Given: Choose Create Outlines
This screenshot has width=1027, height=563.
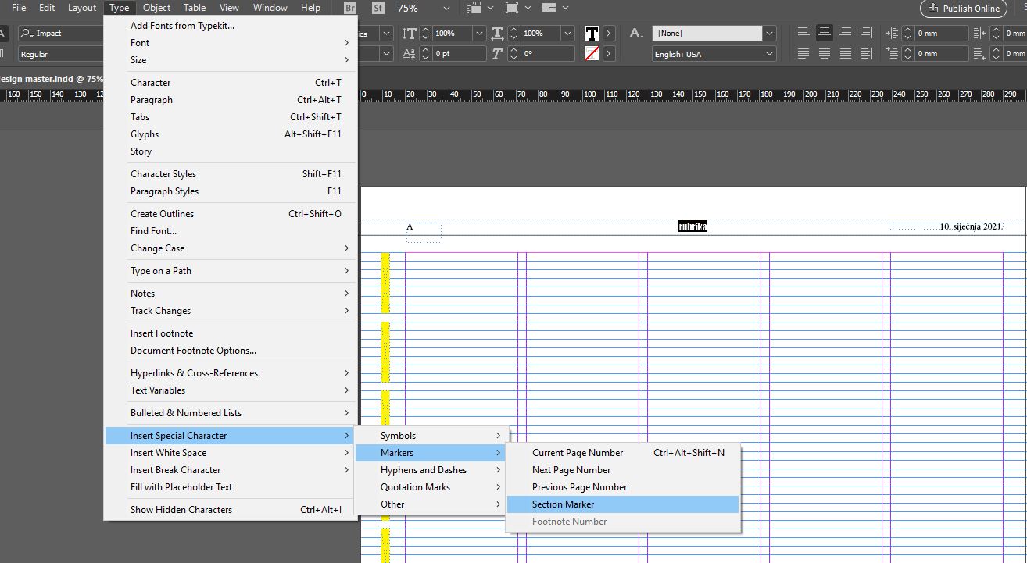Looking at the screenshot, I should tap(231, 214).
